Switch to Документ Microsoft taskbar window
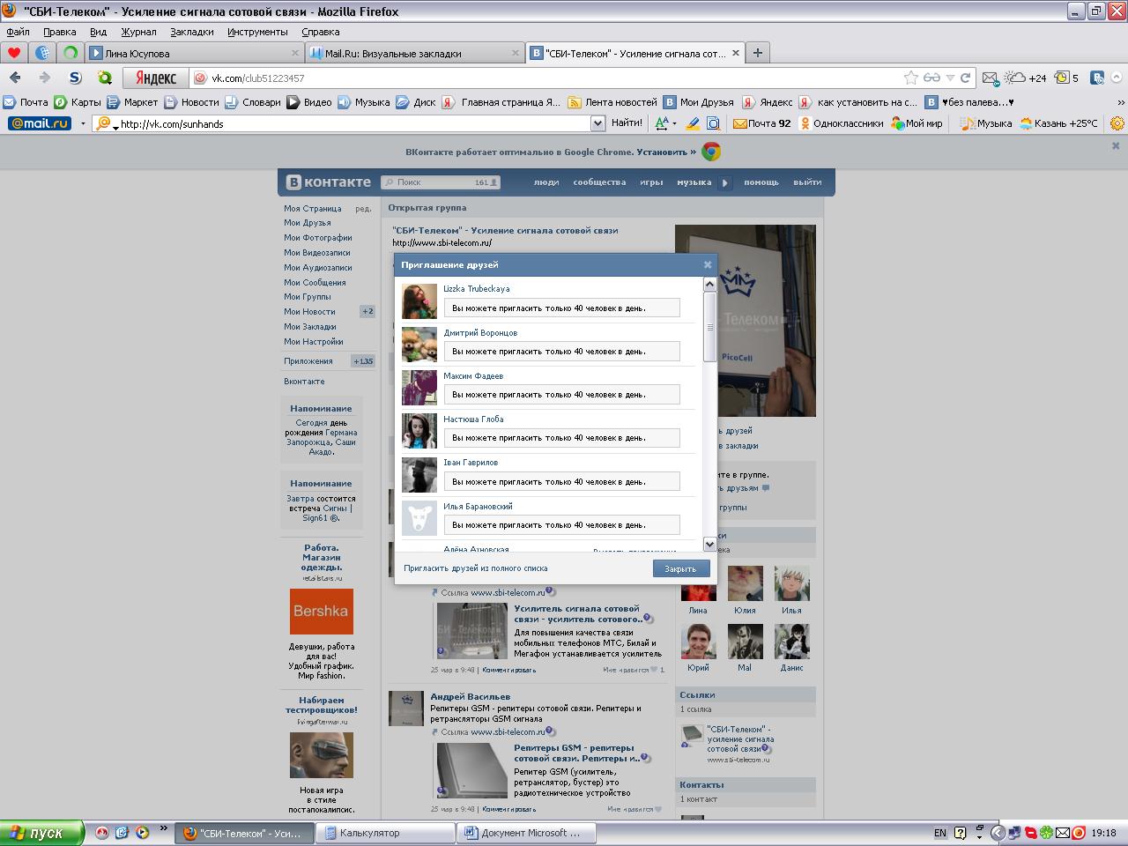1128x846 pixels. click(527, 833)
